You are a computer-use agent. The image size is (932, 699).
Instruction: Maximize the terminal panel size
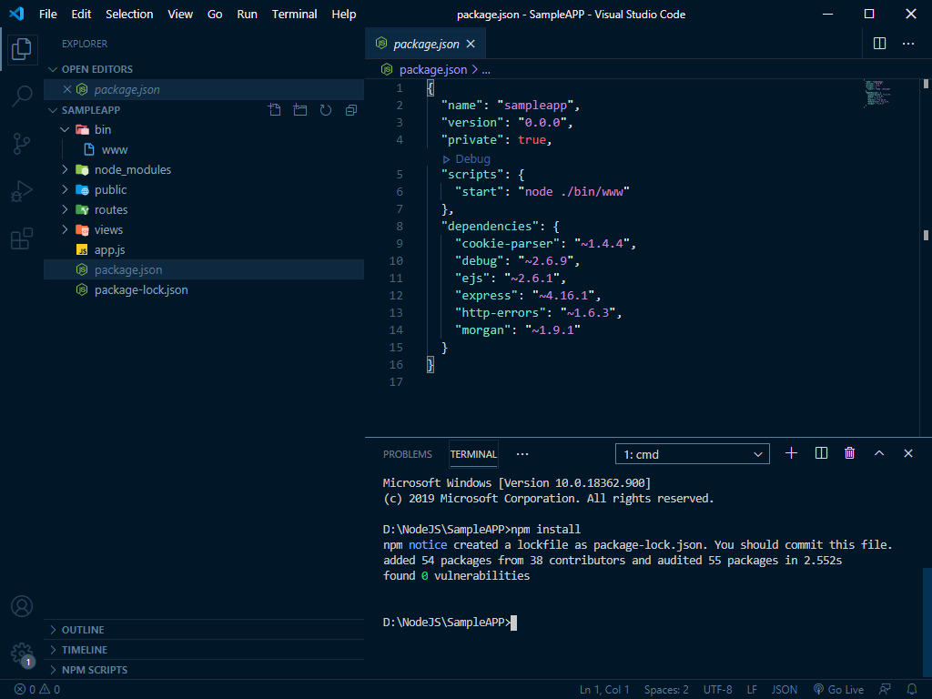click(879, 453)
